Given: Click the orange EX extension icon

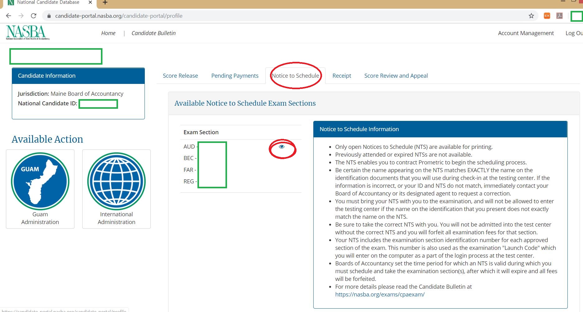Looking at the screenshot, I should click(x=547, y=16).
